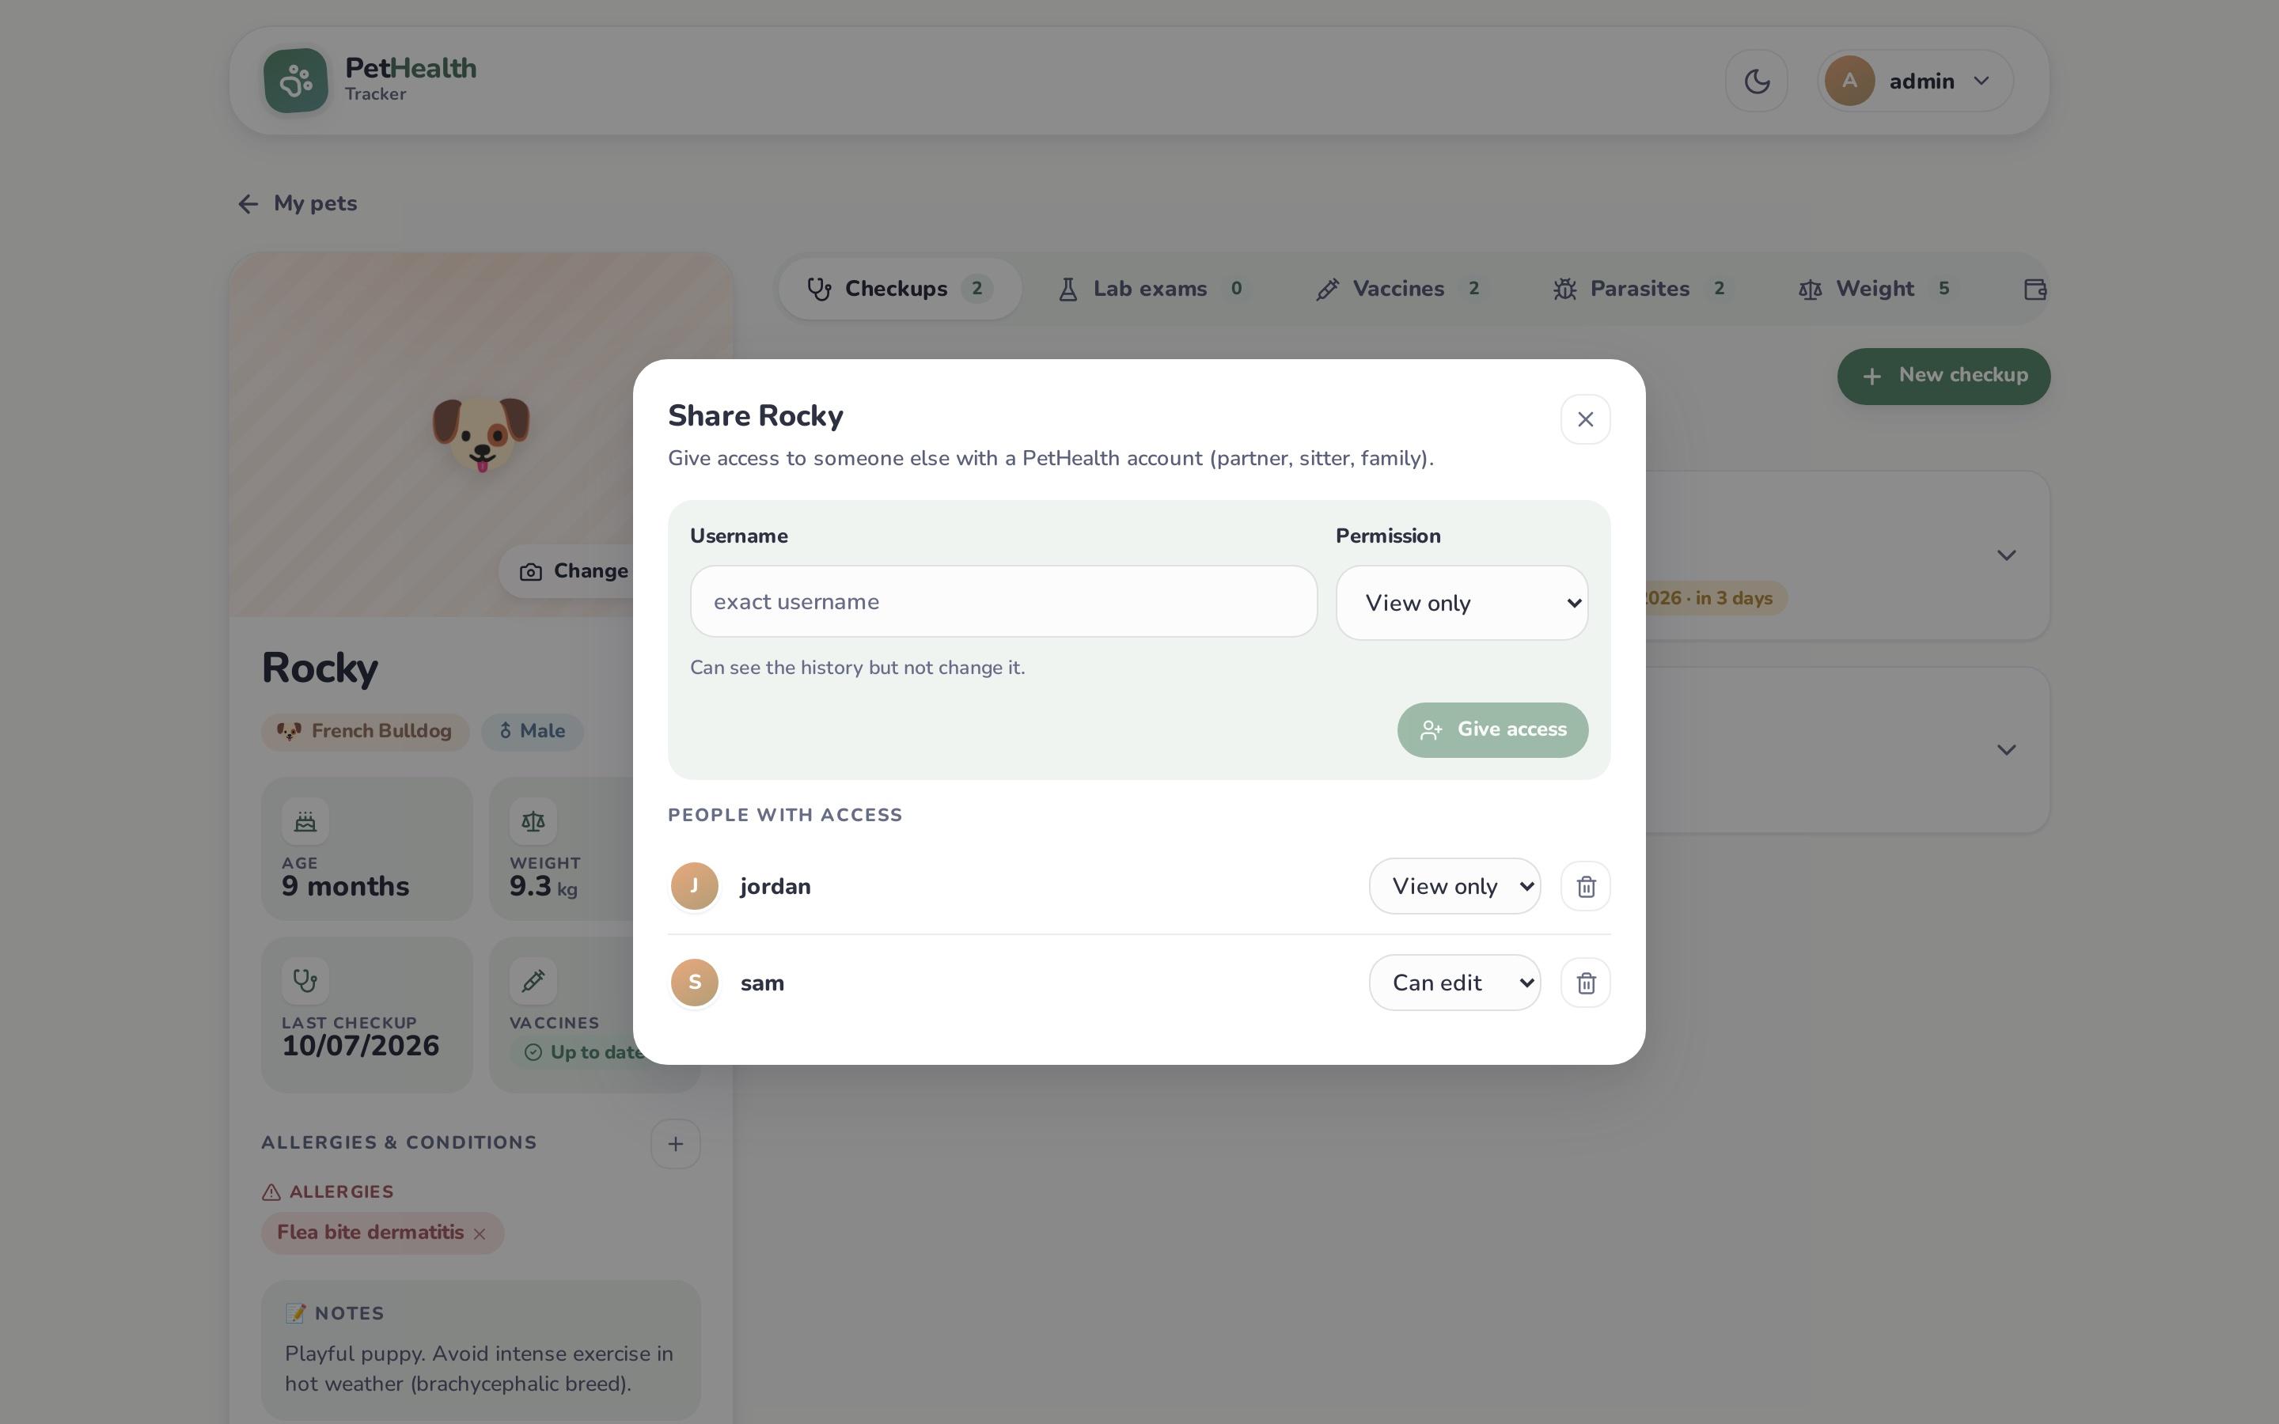Click the French Bulldog breed tag
Screen dimensions: 2279x1424
tap(366, 732)
